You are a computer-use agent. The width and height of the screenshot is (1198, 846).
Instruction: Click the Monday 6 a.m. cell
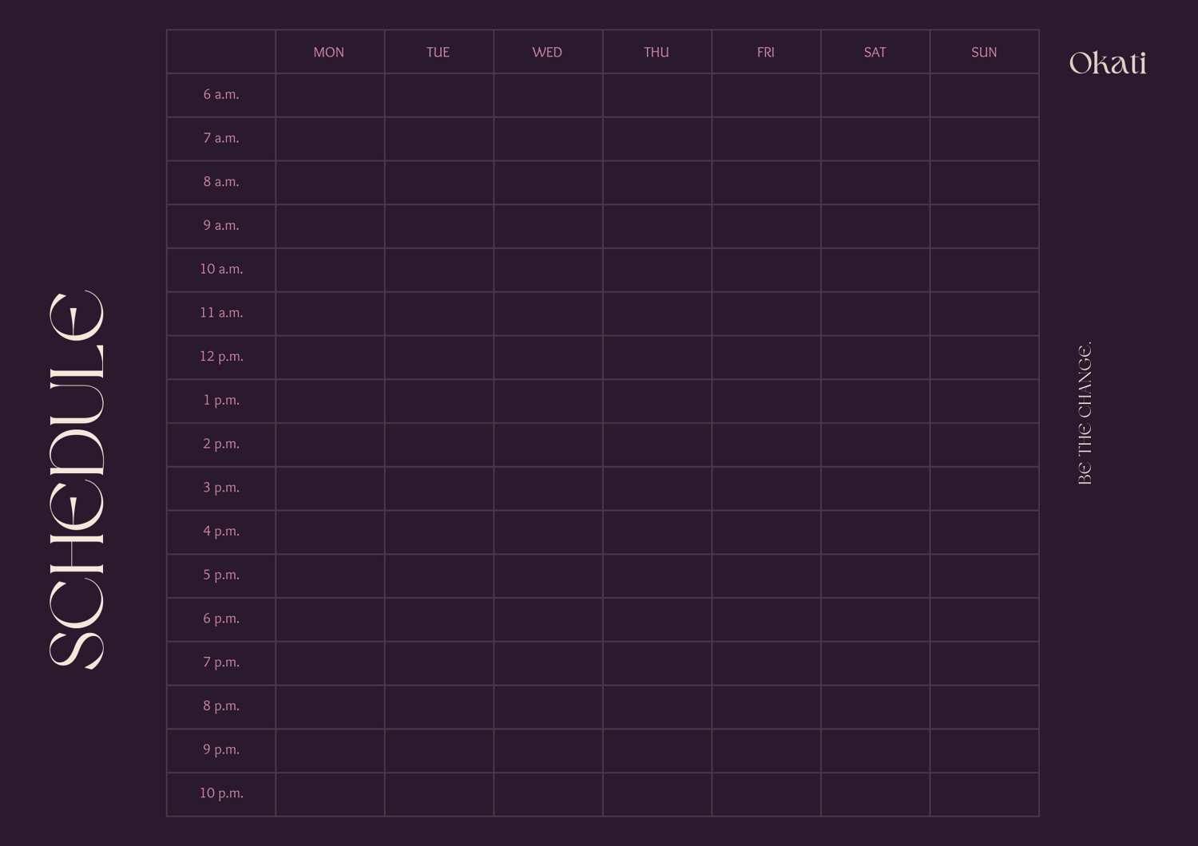(x=330, y=96)
